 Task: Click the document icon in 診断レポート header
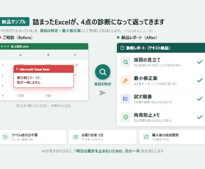point(122,48)
